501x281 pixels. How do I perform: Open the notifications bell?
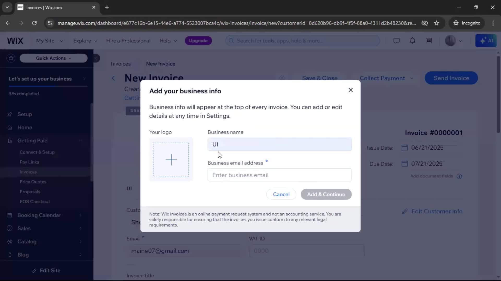pos(413,41)
